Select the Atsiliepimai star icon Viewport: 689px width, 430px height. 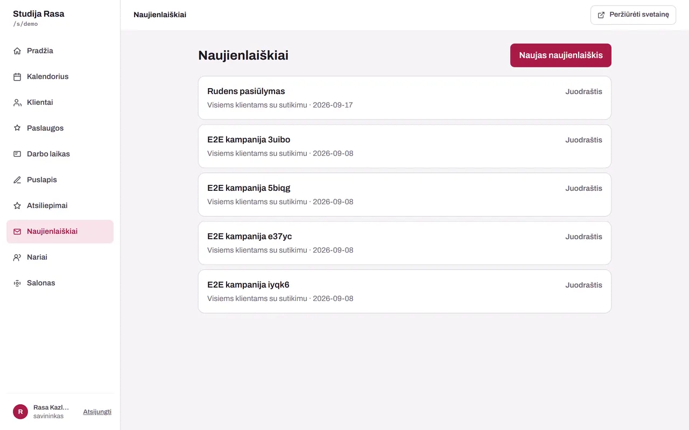click(x=17, y=206)
